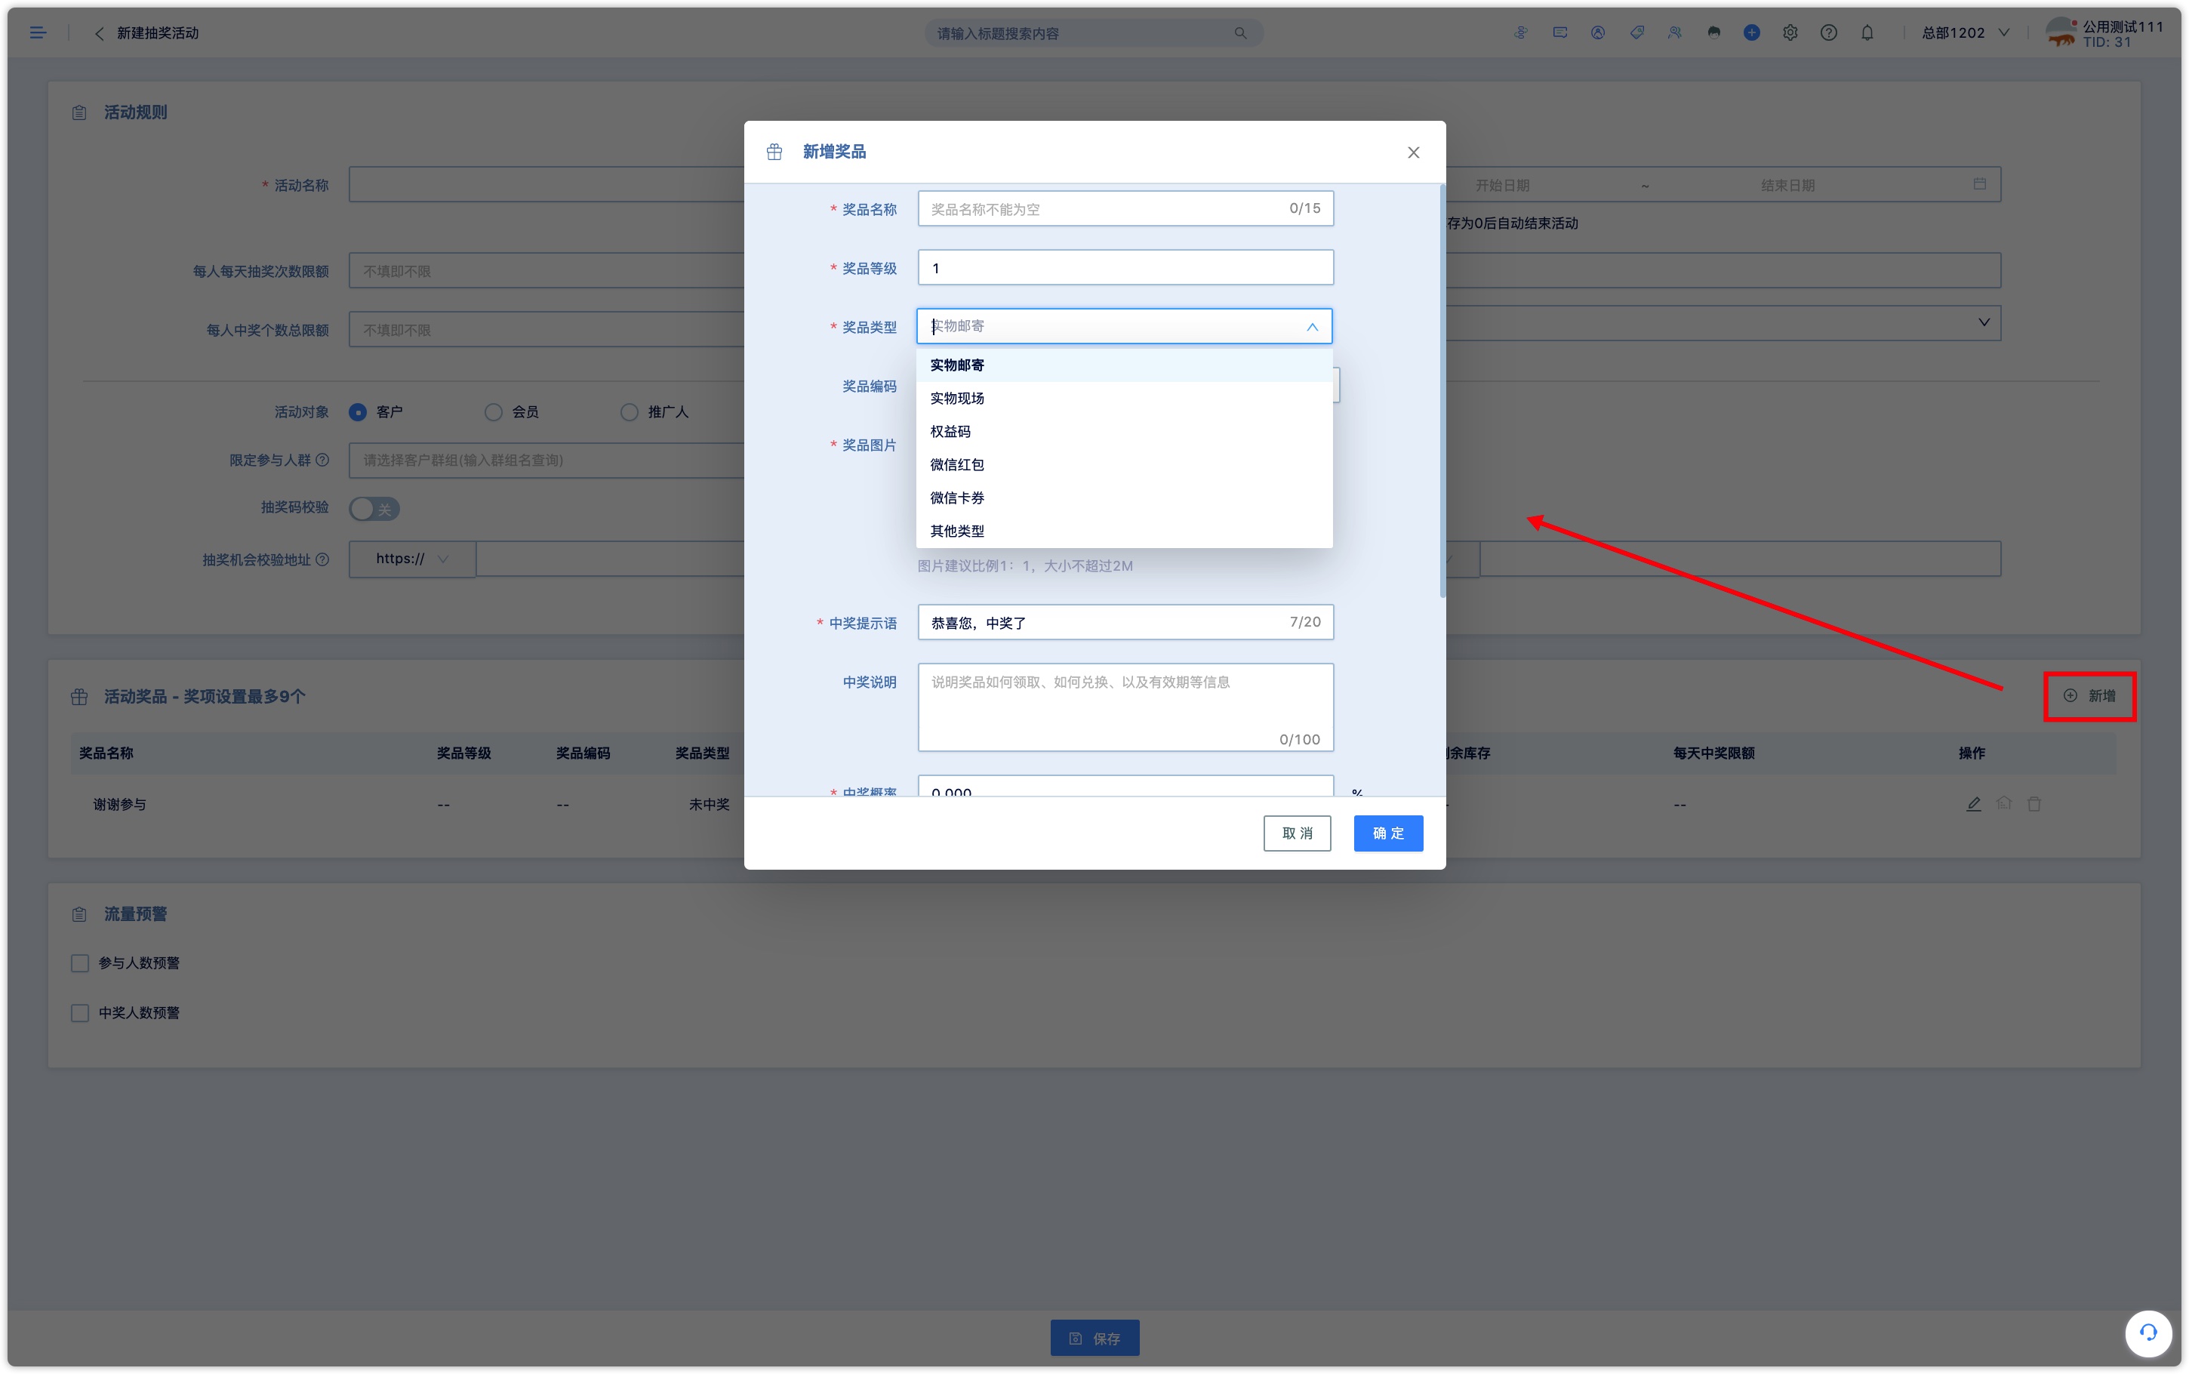The image size is (2189, 1374).
Task: Click the calendar icon in date range
Action: click(1979, 184)
